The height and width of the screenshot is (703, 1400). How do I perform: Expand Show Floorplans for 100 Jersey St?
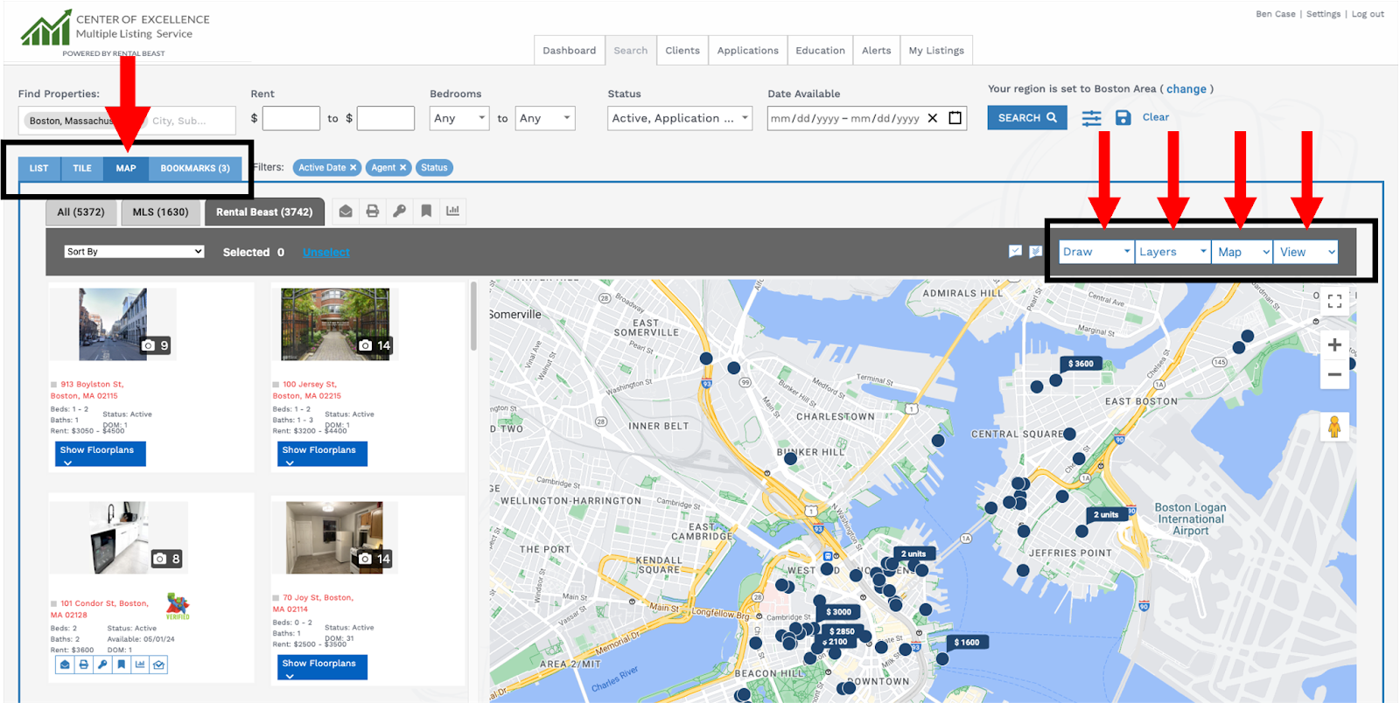point(321,454)
